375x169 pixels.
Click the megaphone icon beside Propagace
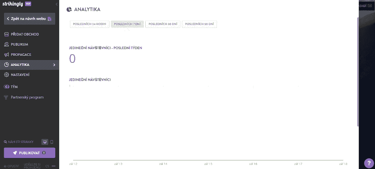coord(6,54)
